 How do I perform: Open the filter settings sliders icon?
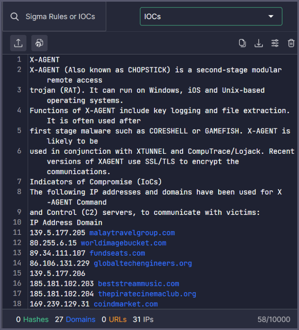tap(275, 43)
